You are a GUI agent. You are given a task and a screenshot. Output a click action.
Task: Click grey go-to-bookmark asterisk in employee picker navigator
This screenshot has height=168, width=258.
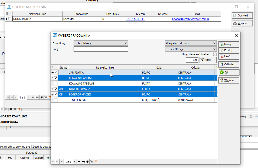coord(92,162)
